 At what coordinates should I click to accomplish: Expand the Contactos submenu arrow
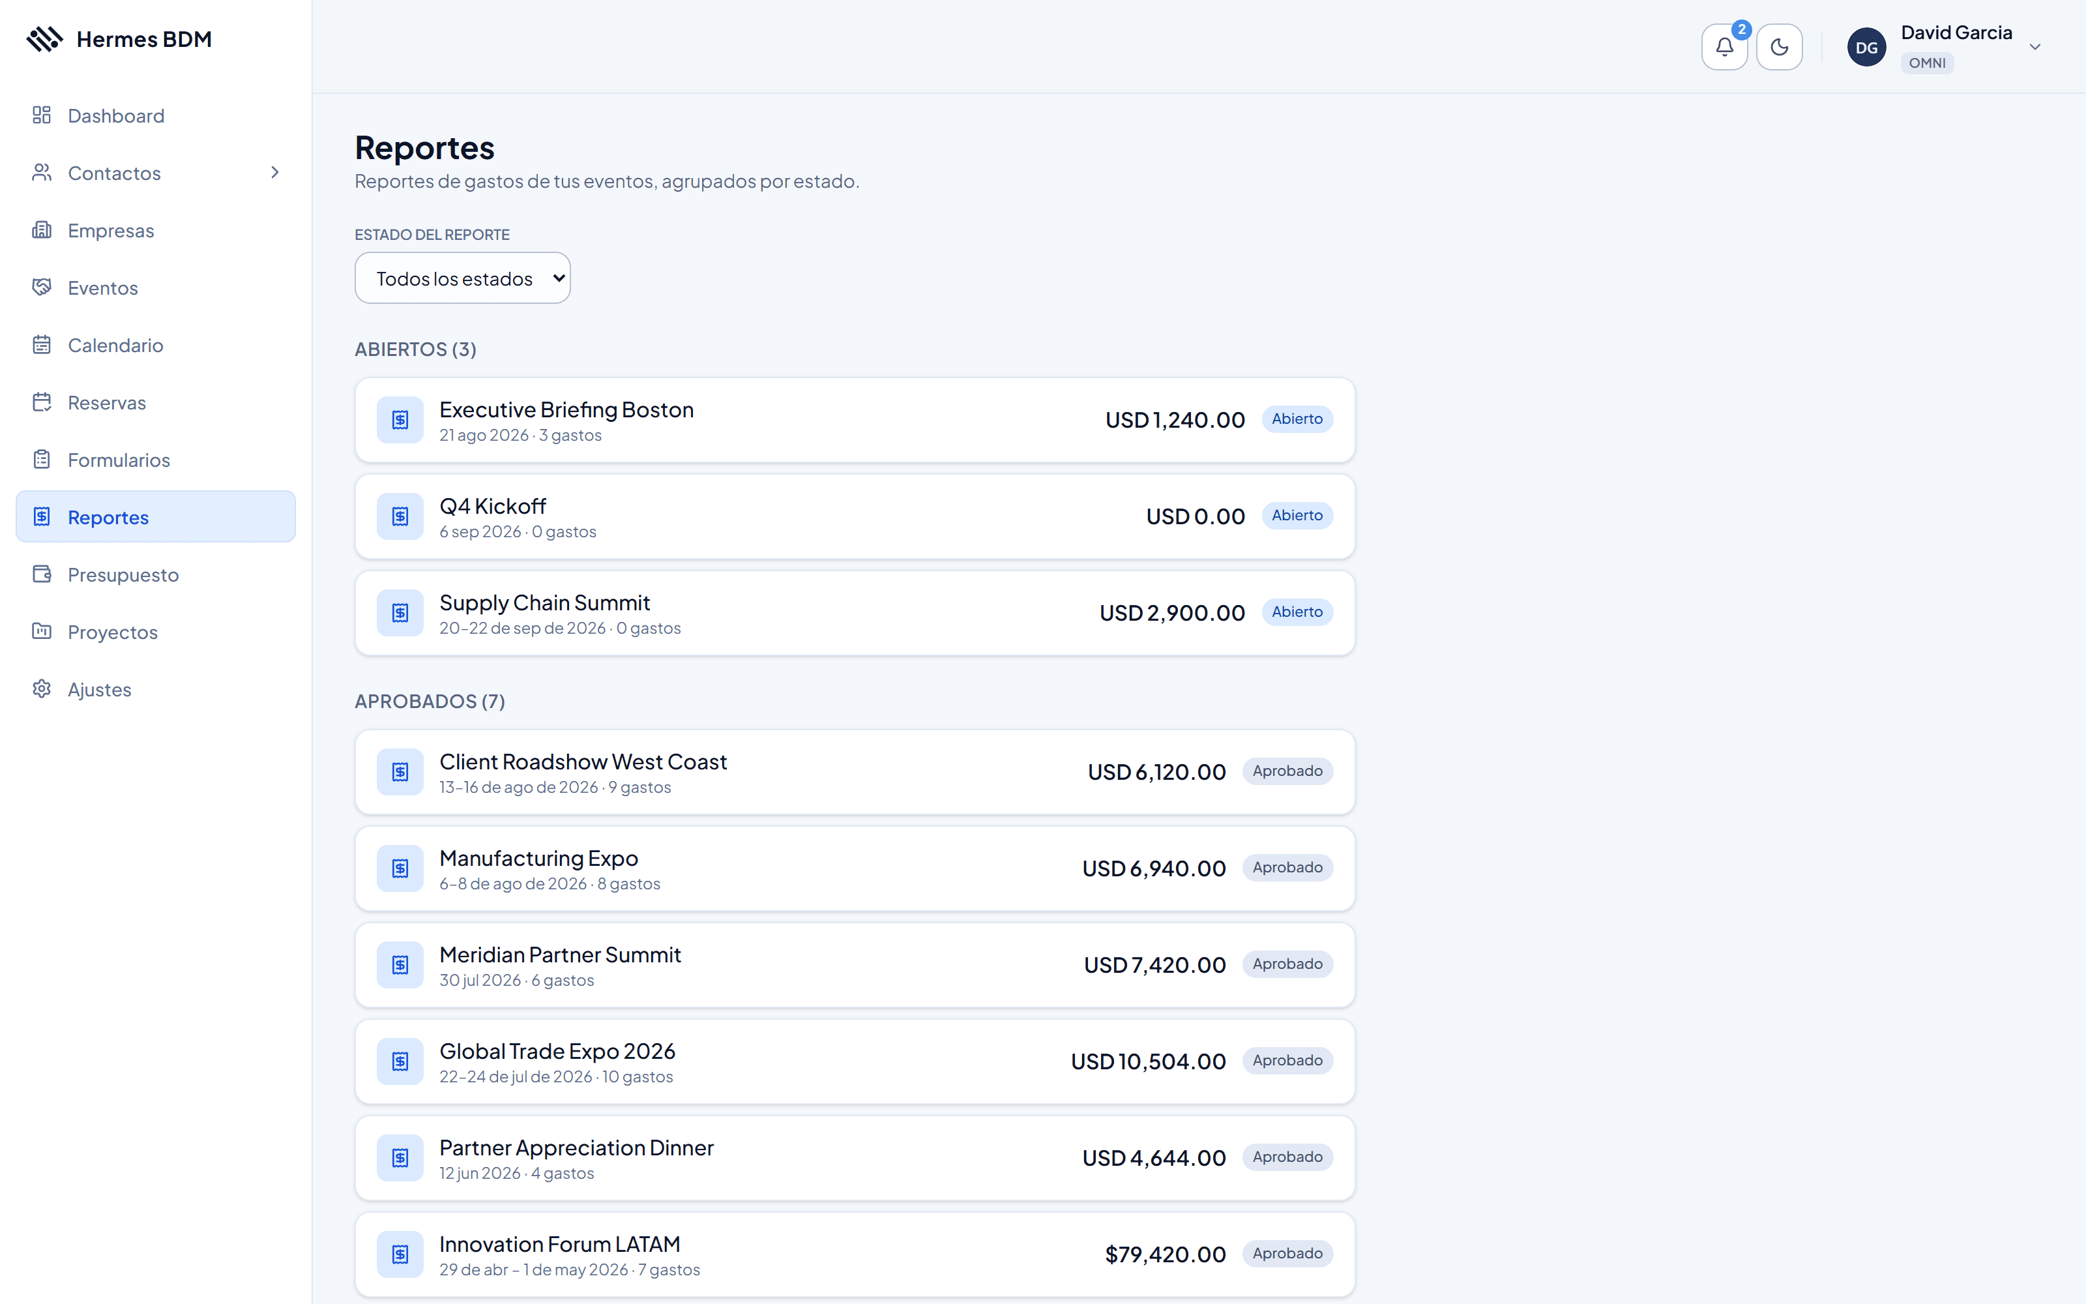coord(275,173)
